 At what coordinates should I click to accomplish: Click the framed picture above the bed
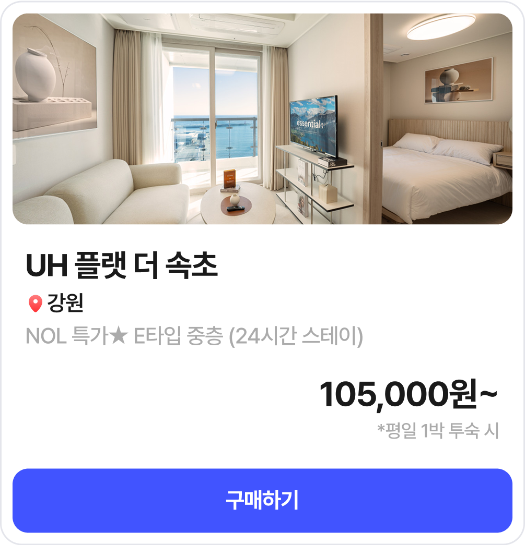[x=459, y=81]
